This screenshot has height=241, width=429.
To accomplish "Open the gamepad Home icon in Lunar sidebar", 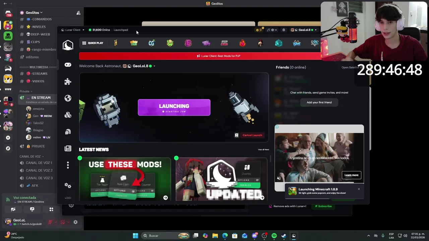I will coord(68,65).
